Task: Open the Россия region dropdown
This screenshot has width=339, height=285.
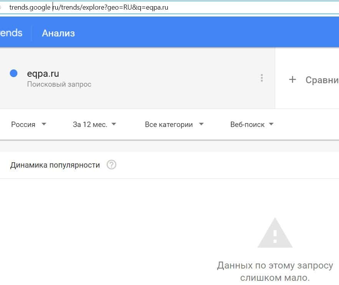Action: pyautogui.click(x=23, y=124)
